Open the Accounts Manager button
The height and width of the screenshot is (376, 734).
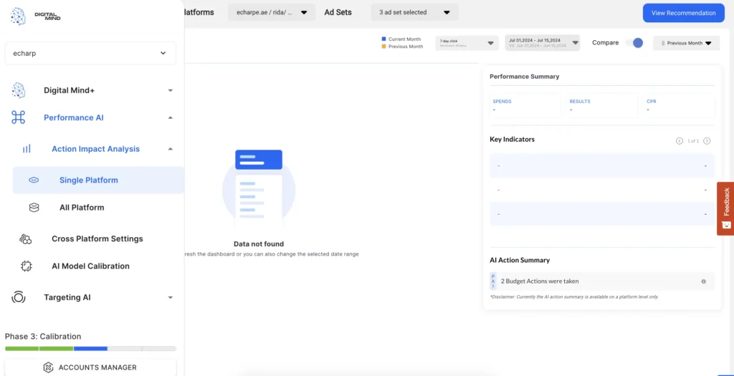point(90,367)
